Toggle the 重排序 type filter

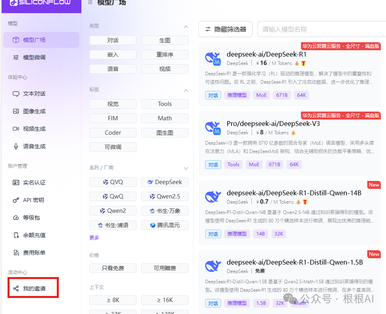coord(165,55)
